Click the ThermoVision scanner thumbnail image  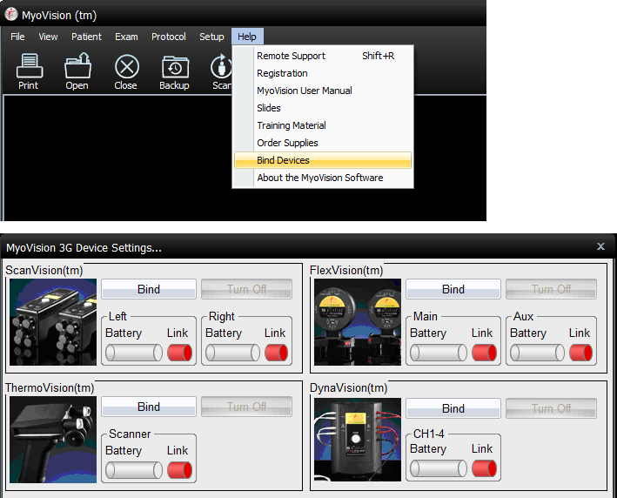[53, 440]
